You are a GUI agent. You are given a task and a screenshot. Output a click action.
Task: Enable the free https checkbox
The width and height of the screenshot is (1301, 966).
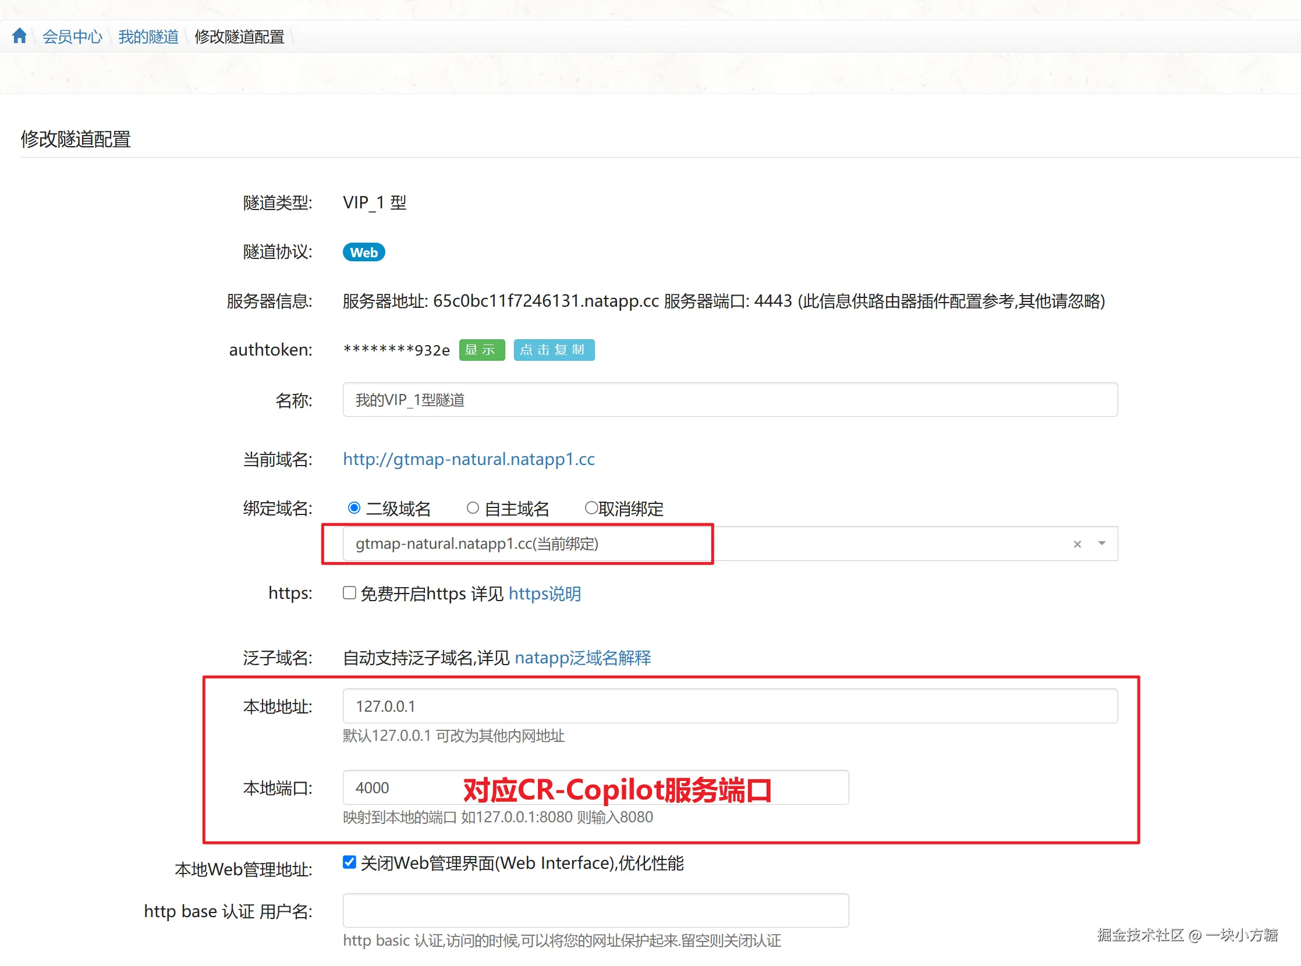[349, 593]
